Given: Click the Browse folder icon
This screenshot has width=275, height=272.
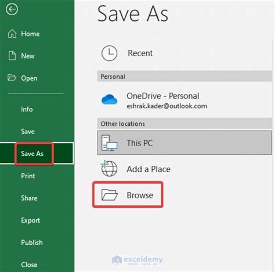Looking at the screenshot, I should 110,195.
